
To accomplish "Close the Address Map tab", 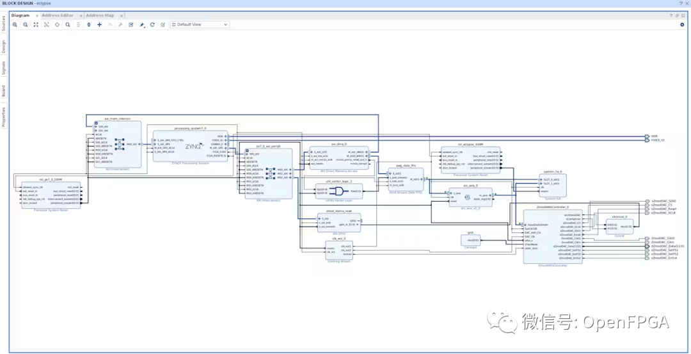I will coord(122,15).
